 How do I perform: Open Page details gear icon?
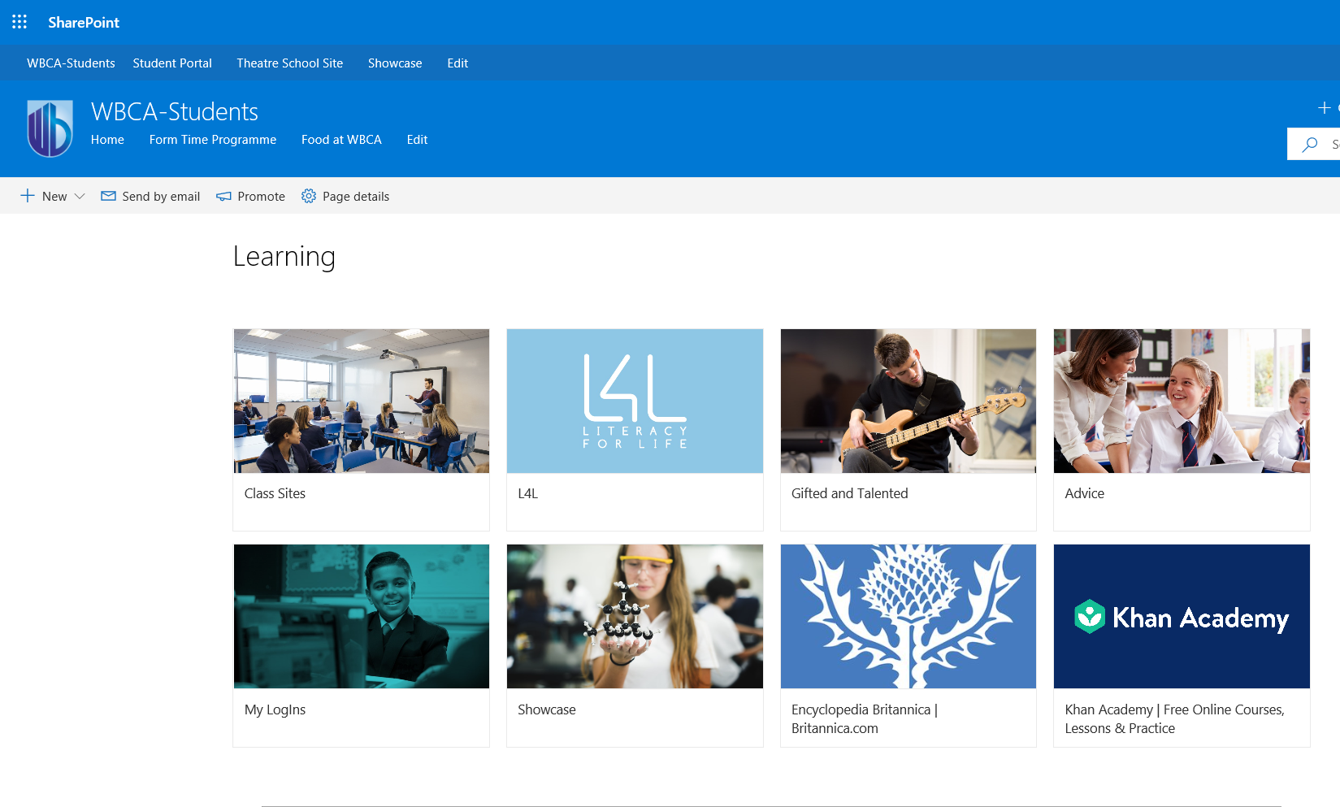[309, 196]
